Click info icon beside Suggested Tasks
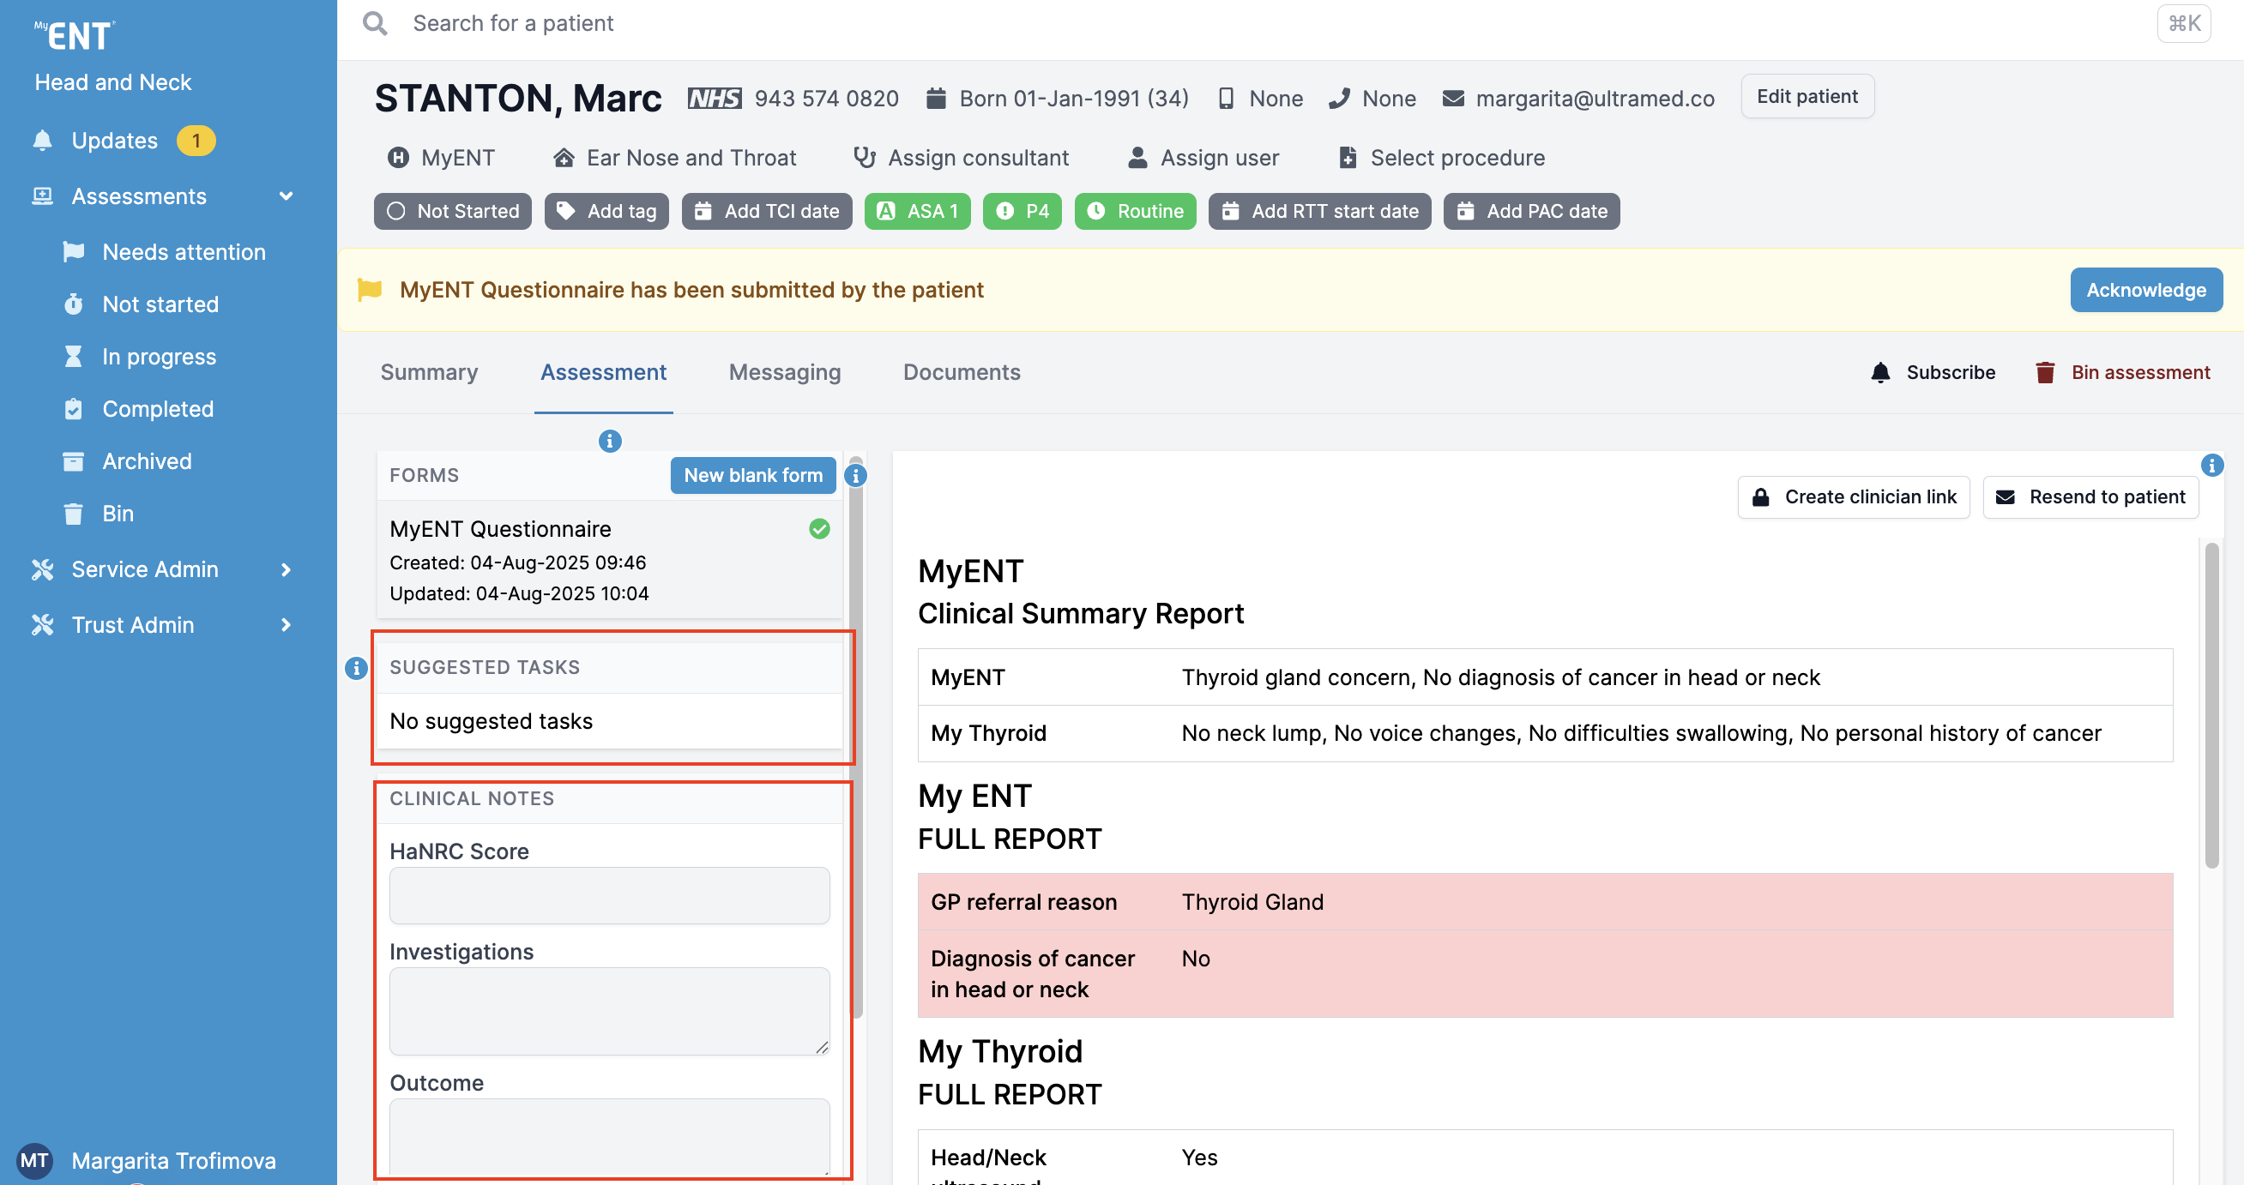Image resolution: width=2244 pixels, height=1185 pixels. [355, 668]
